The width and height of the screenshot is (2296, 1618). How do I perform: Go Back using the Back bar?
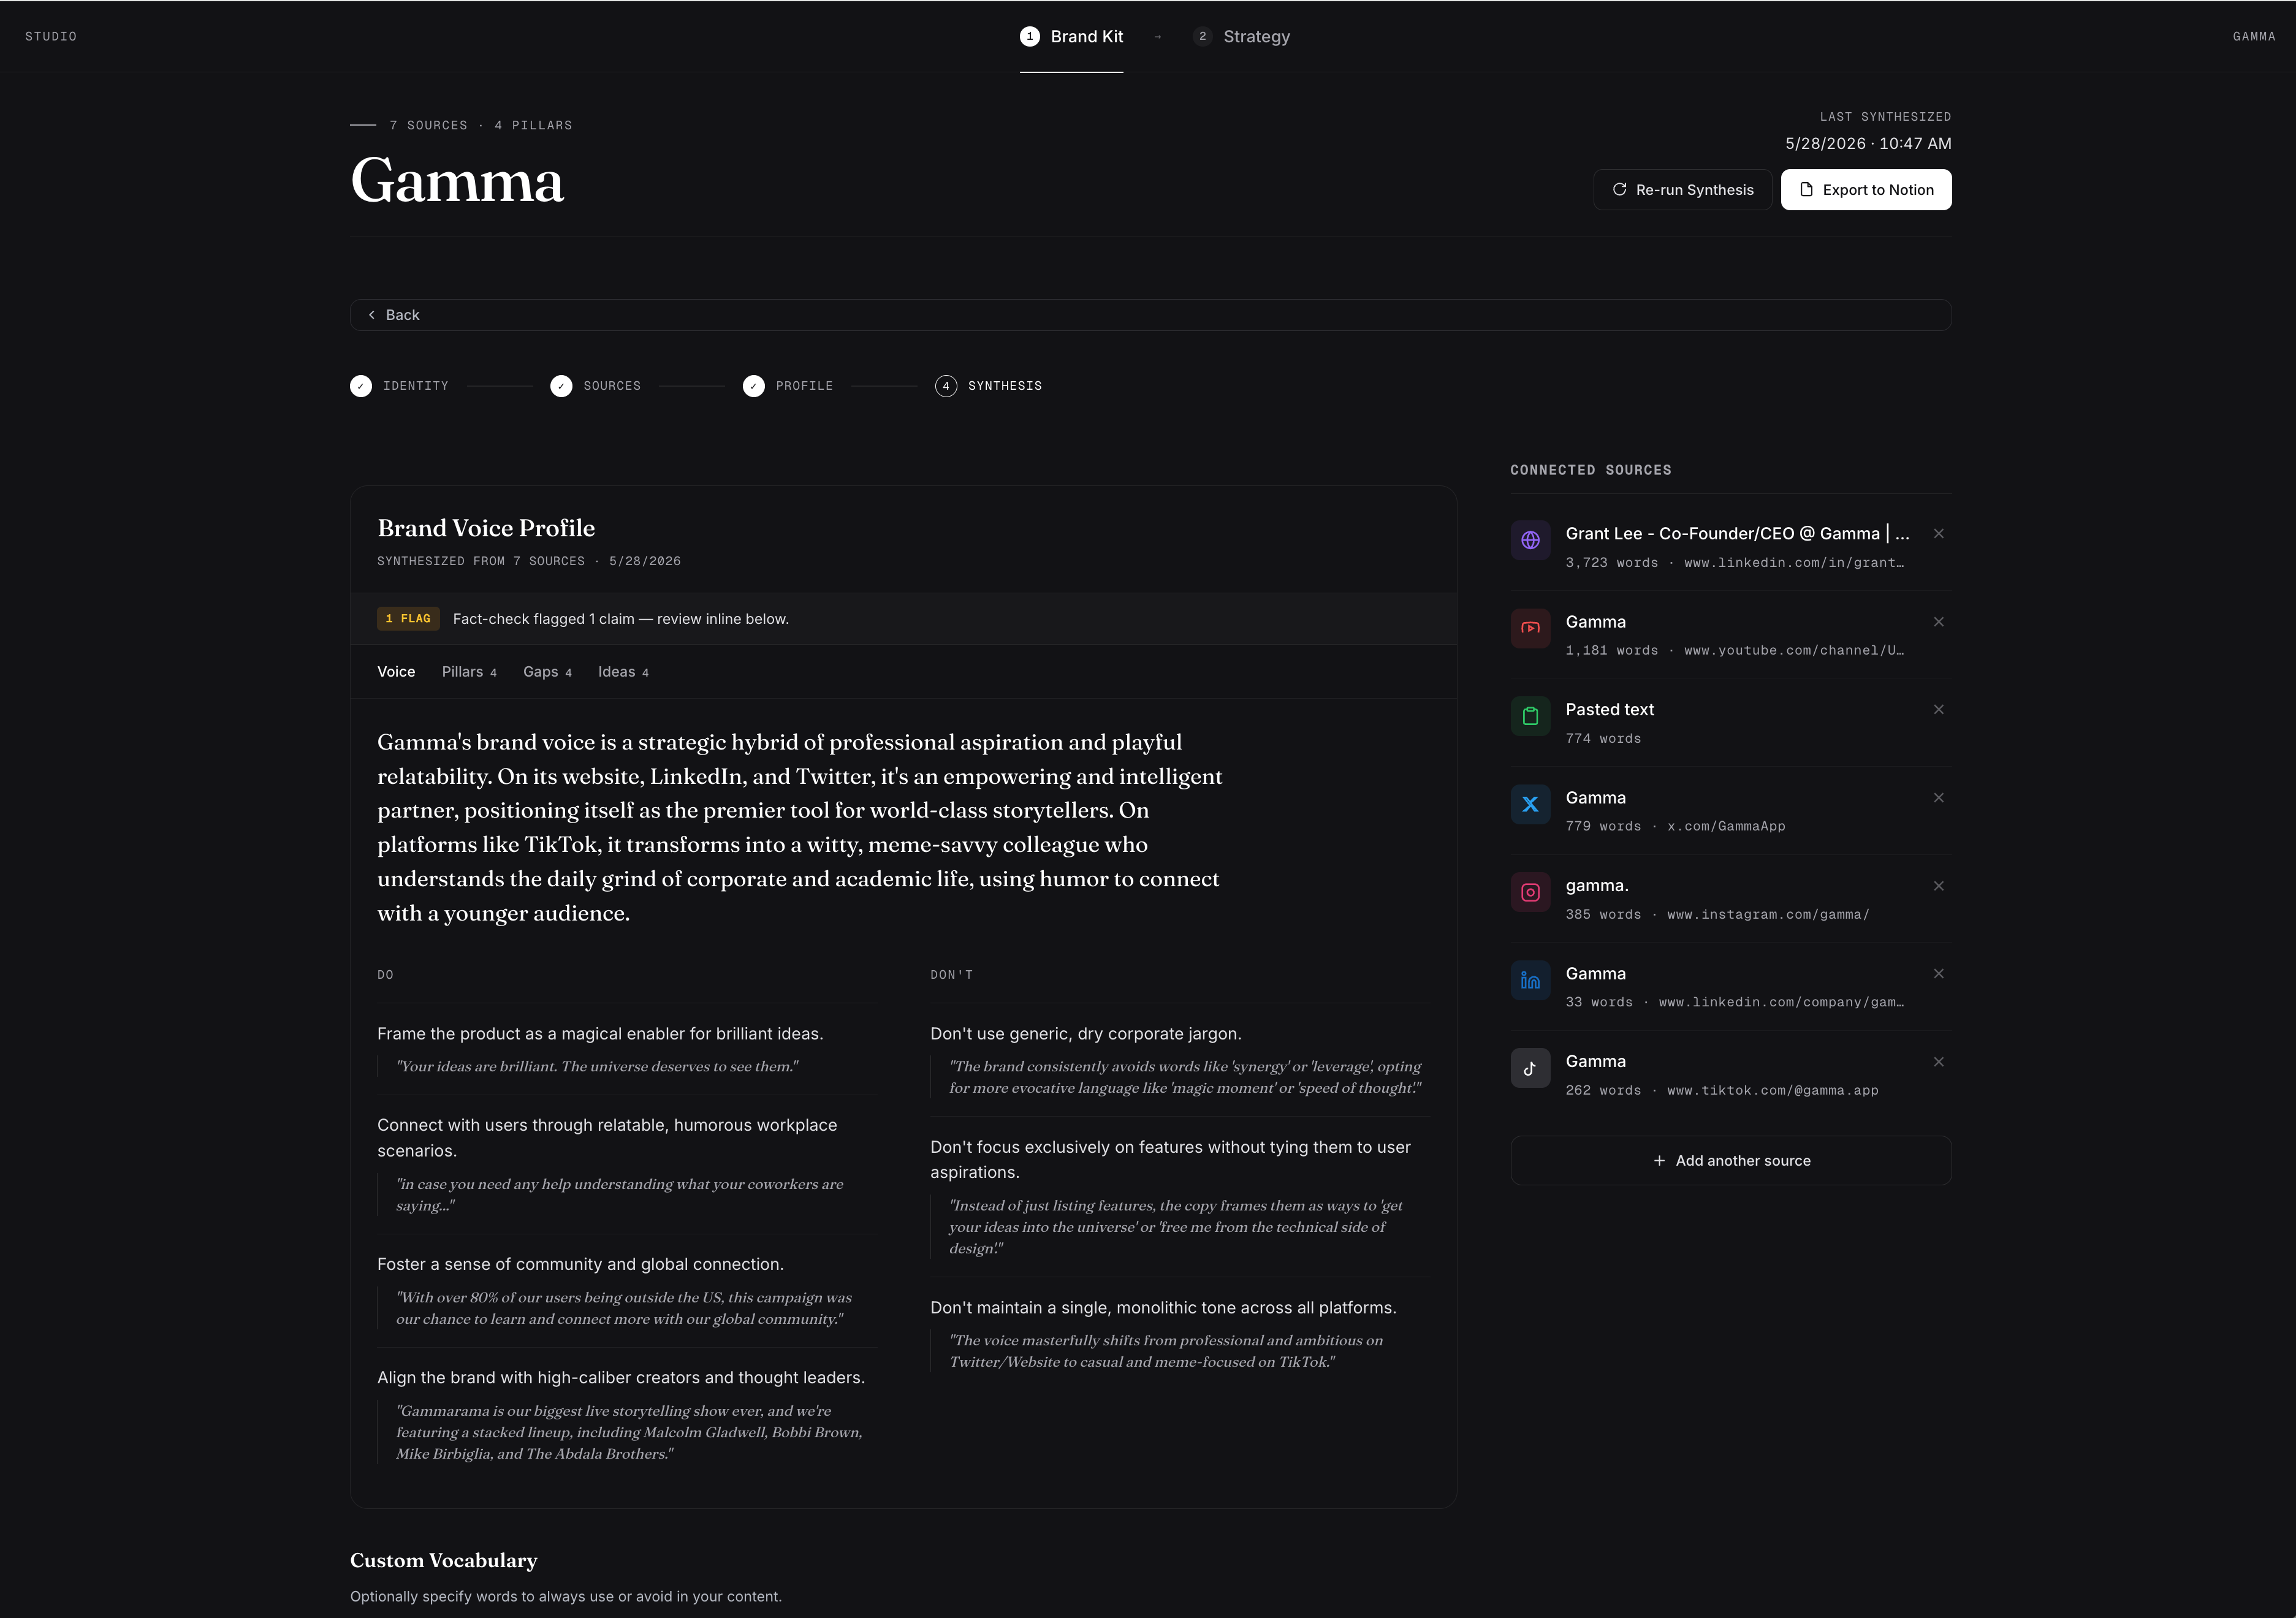click(1150, 315)
